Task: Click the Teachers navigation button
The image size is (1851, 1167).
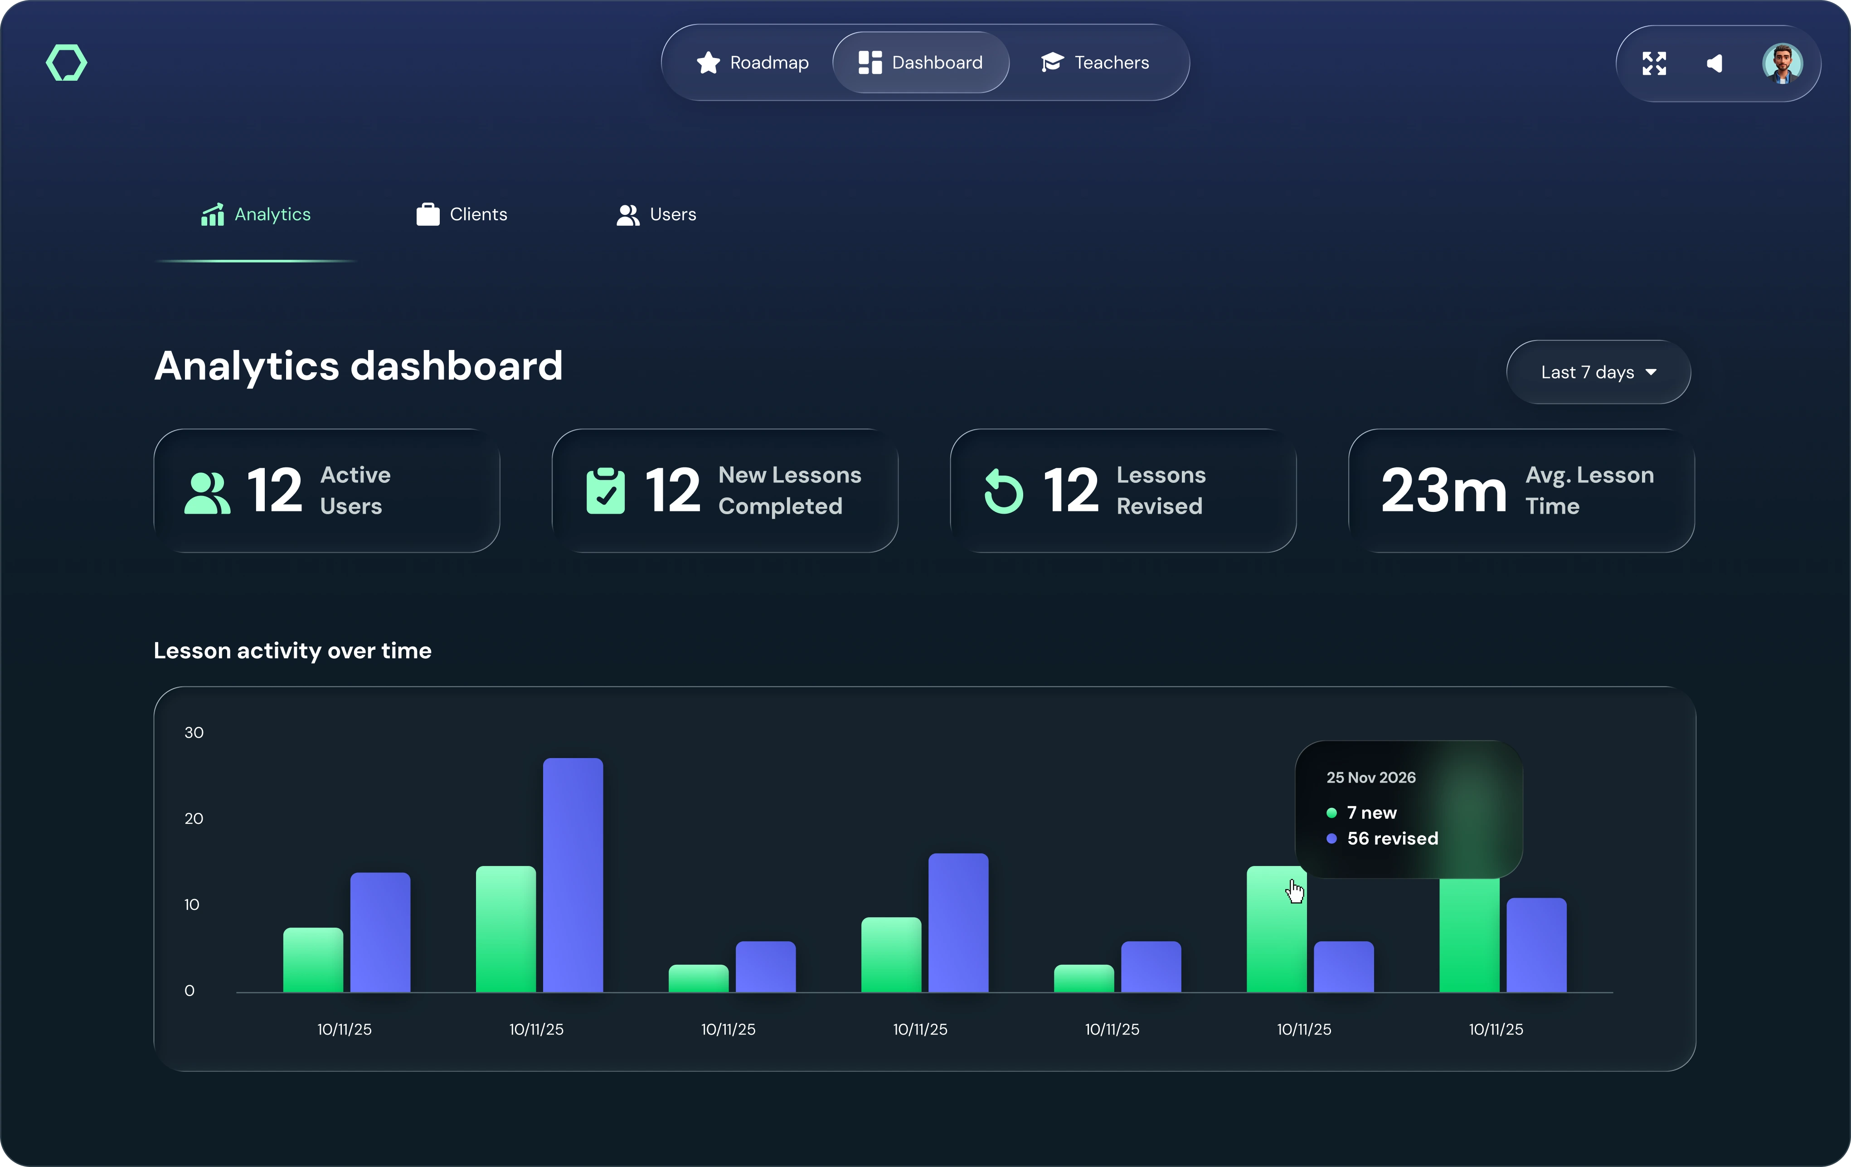Action: 1095,62
